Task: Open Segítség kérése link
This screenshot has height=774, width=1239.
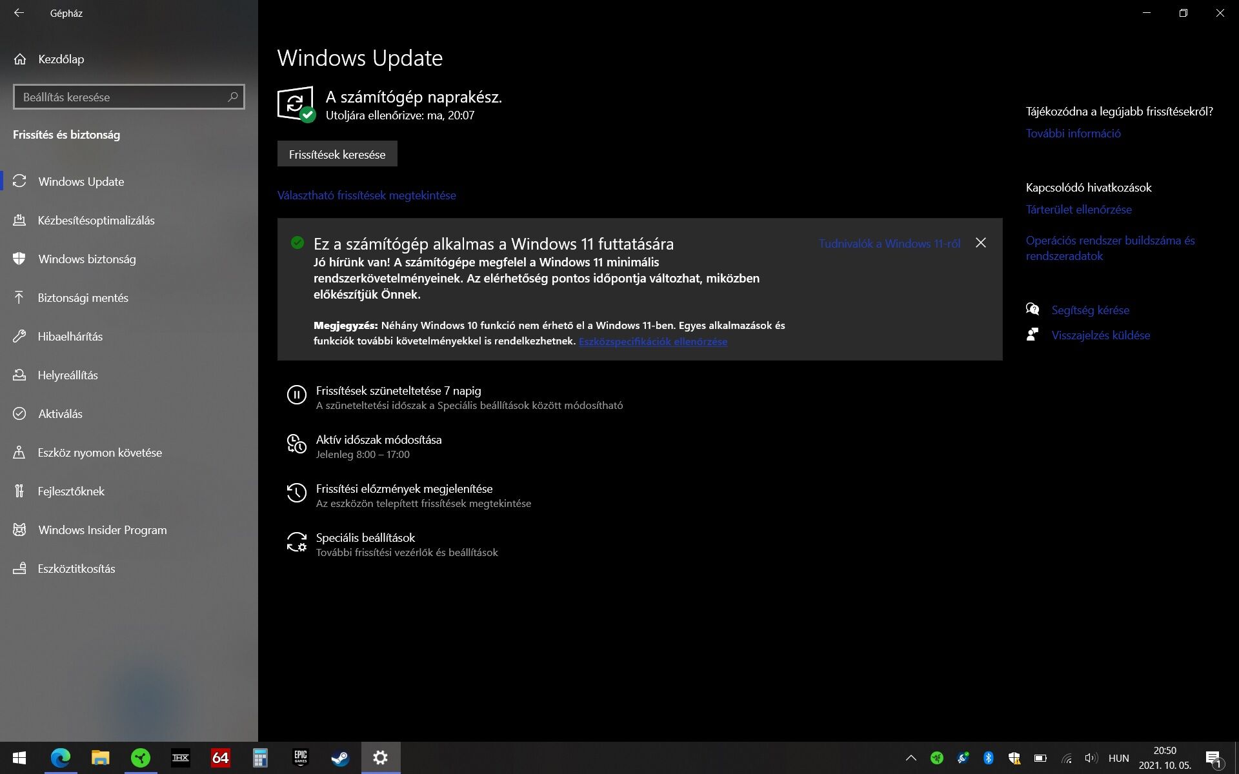Action: [1090, 310]
